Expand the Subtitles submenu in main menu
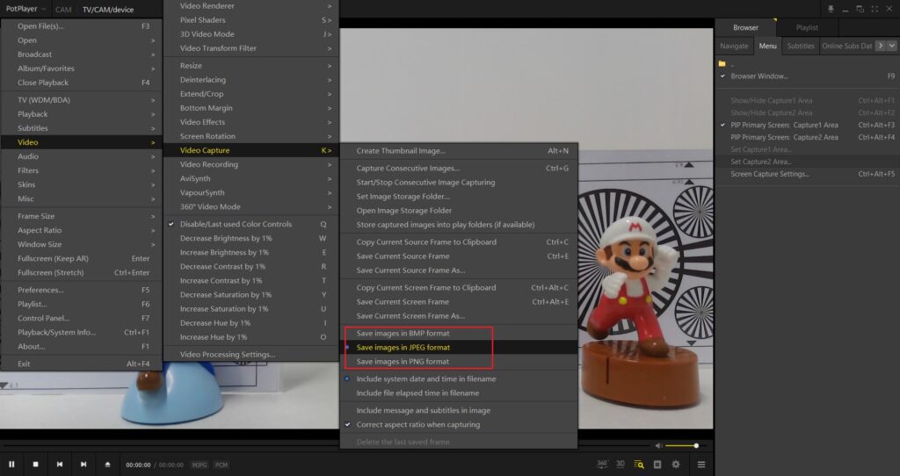The width and height of the screenshot is (900, 476). click(82, 128)
